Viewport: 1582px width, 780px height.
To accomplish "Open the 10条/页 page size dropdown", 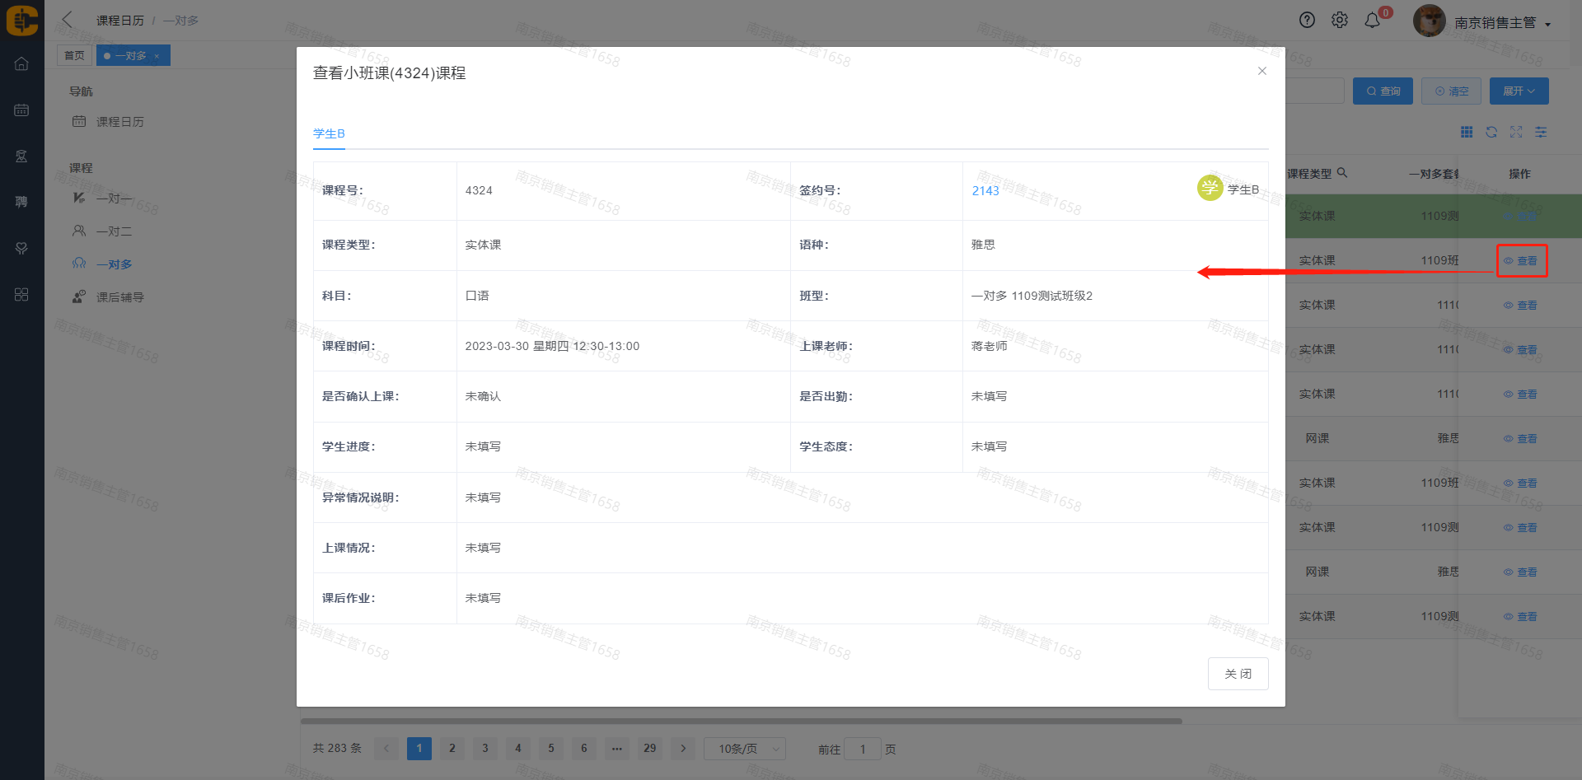I will [x=745, y=749].
